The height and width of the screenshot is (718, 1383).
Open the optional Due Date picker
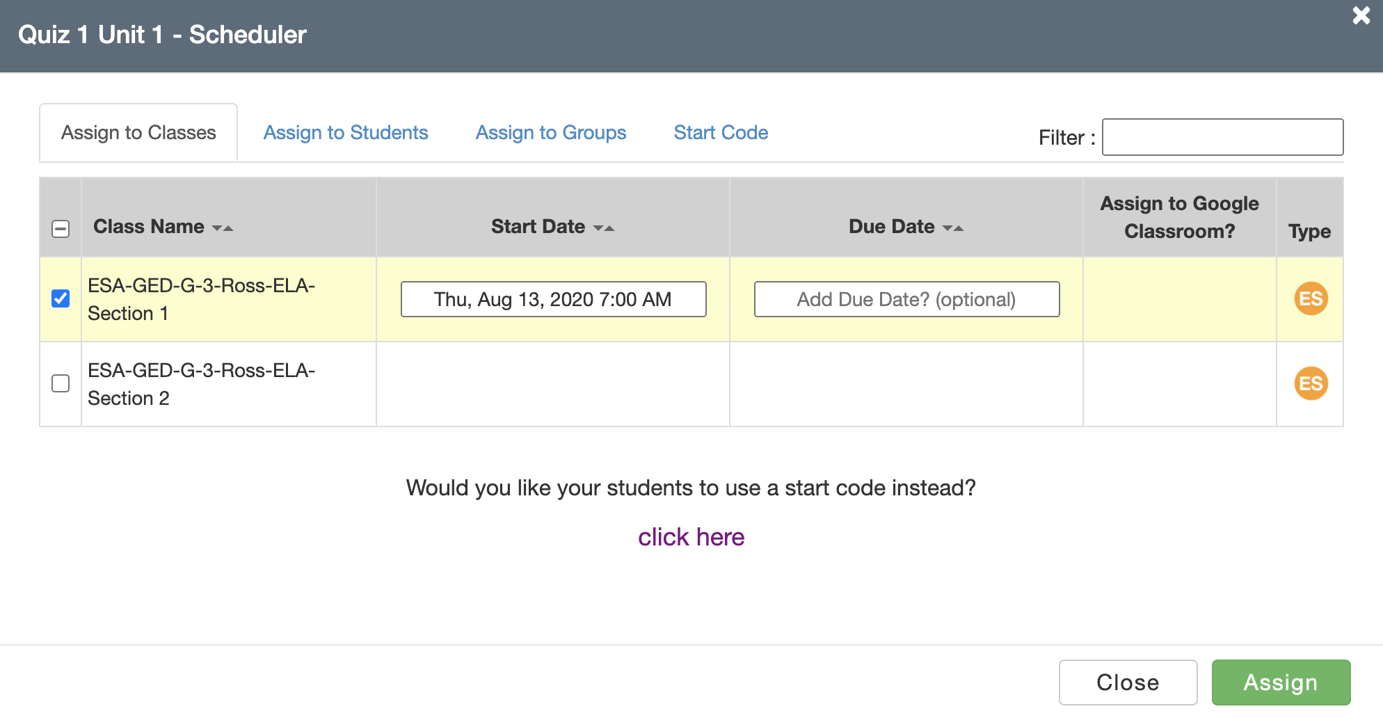[906, 299]
